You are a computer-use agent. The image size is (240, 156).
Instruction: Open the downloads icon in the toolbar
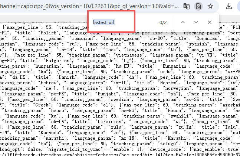[229, 6]
